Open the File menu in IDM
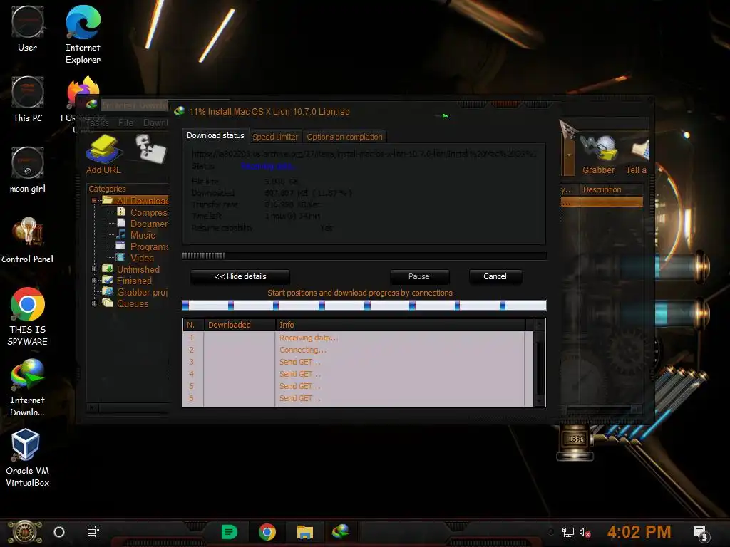The image size is (730, 547). click(125, 123)
